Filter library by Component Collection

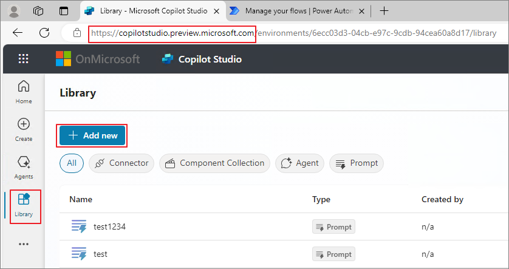point(214,163)
